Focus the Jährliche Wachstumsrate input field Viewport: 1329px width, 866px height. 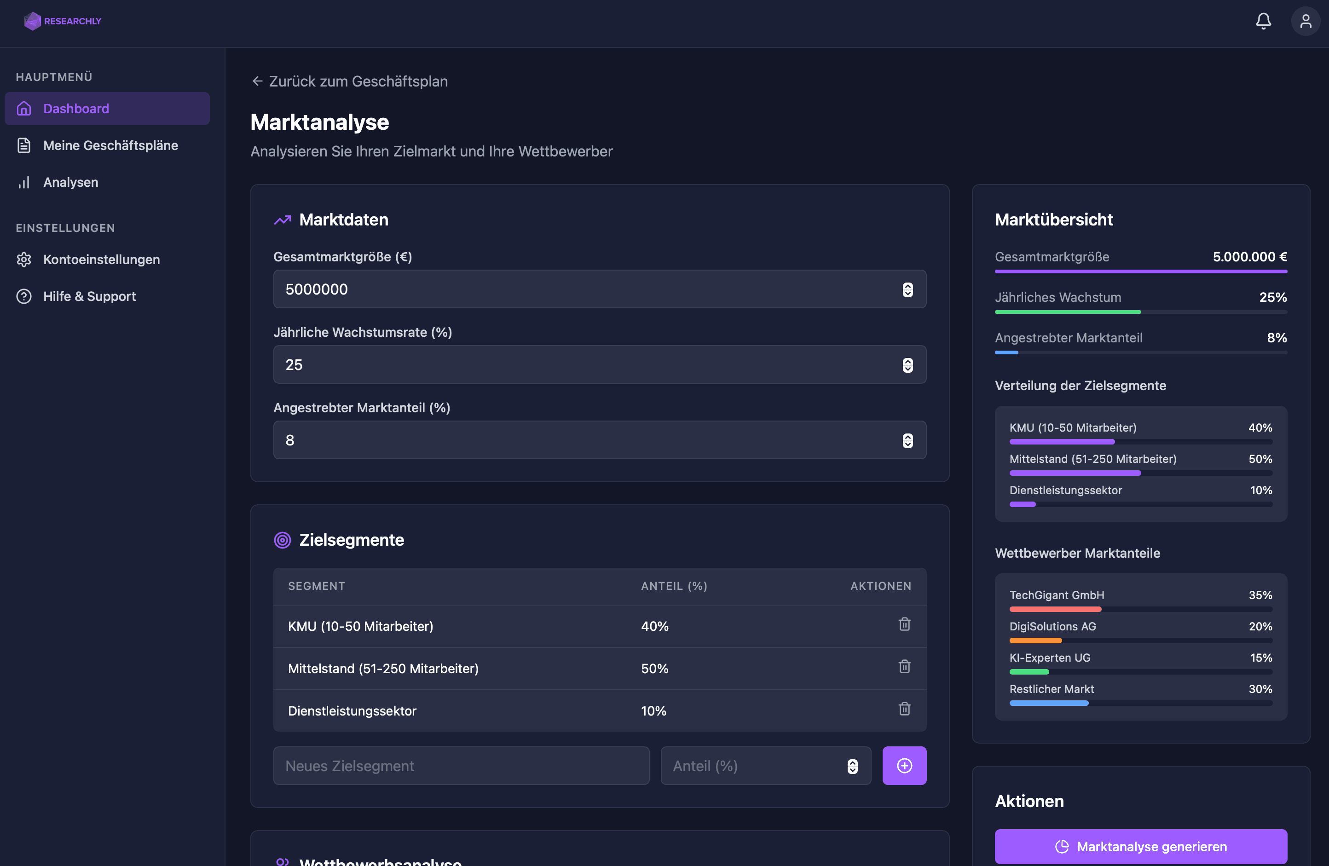pyautogui.click(x=600, y=364)
